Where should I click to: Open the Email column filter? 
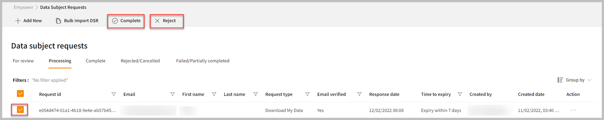[x=173, y=94]
